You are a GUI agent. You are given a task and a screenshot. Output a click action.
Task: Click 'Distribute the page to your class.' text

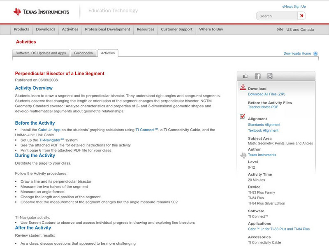click(43, 163)
